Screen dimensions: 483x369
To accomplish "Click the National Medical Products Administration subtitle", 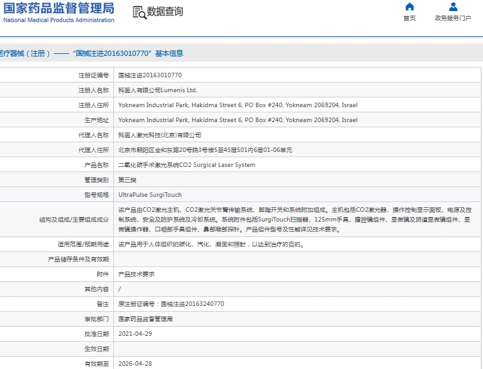I will coord(59,20).
